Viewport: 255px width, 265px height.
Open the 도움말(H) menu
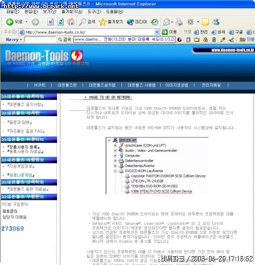click(x=115, y=12)
